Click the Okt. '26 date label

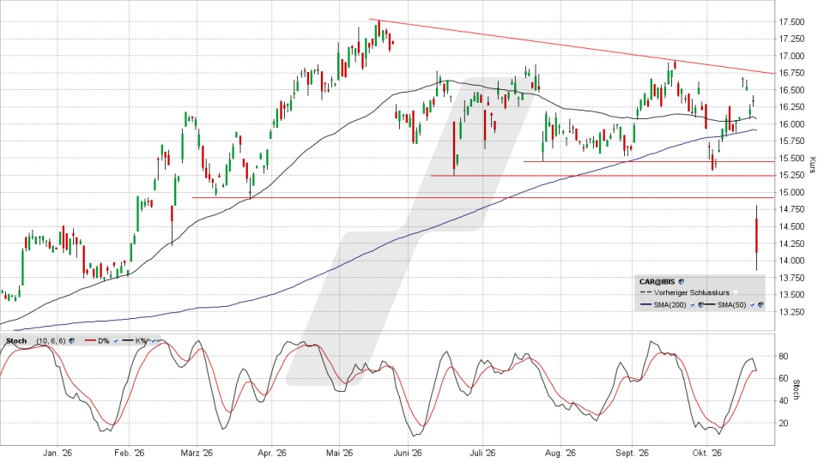(x=706, y=453)
